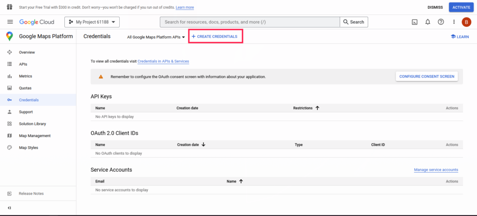The width and height of the screenshot is (477, 216).
Task: Activate Cloud Shell terminal icon
Action: pos(414,22)
